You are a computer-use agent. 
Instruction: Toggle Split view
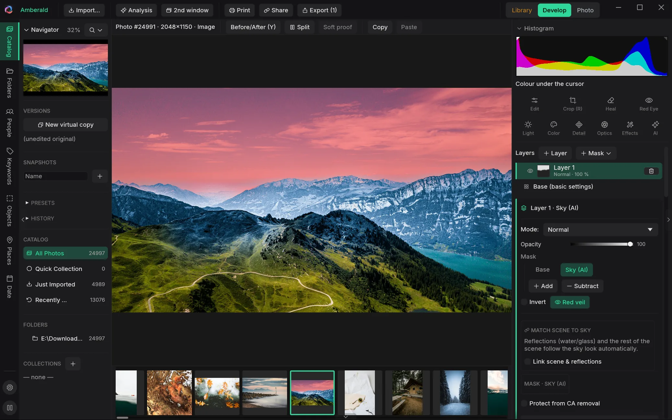[x=300, y=27]
